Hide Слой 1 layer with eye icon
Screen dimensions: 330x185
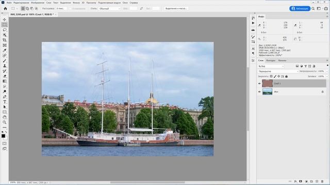point(259,83)
